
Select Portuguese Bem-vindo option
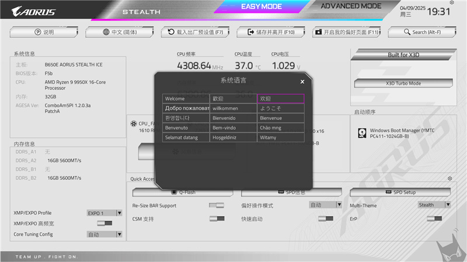coord(233,128)
